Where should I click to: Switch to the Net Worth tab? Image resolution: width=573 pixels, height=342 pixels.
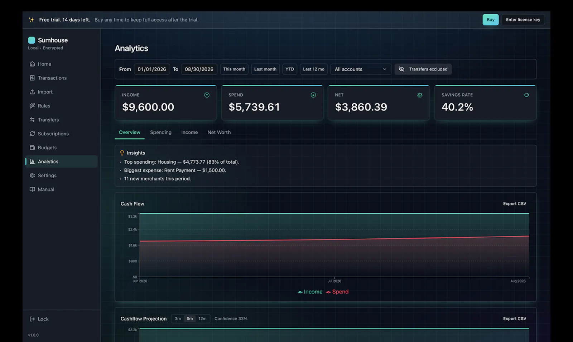(x=219, y=133)
